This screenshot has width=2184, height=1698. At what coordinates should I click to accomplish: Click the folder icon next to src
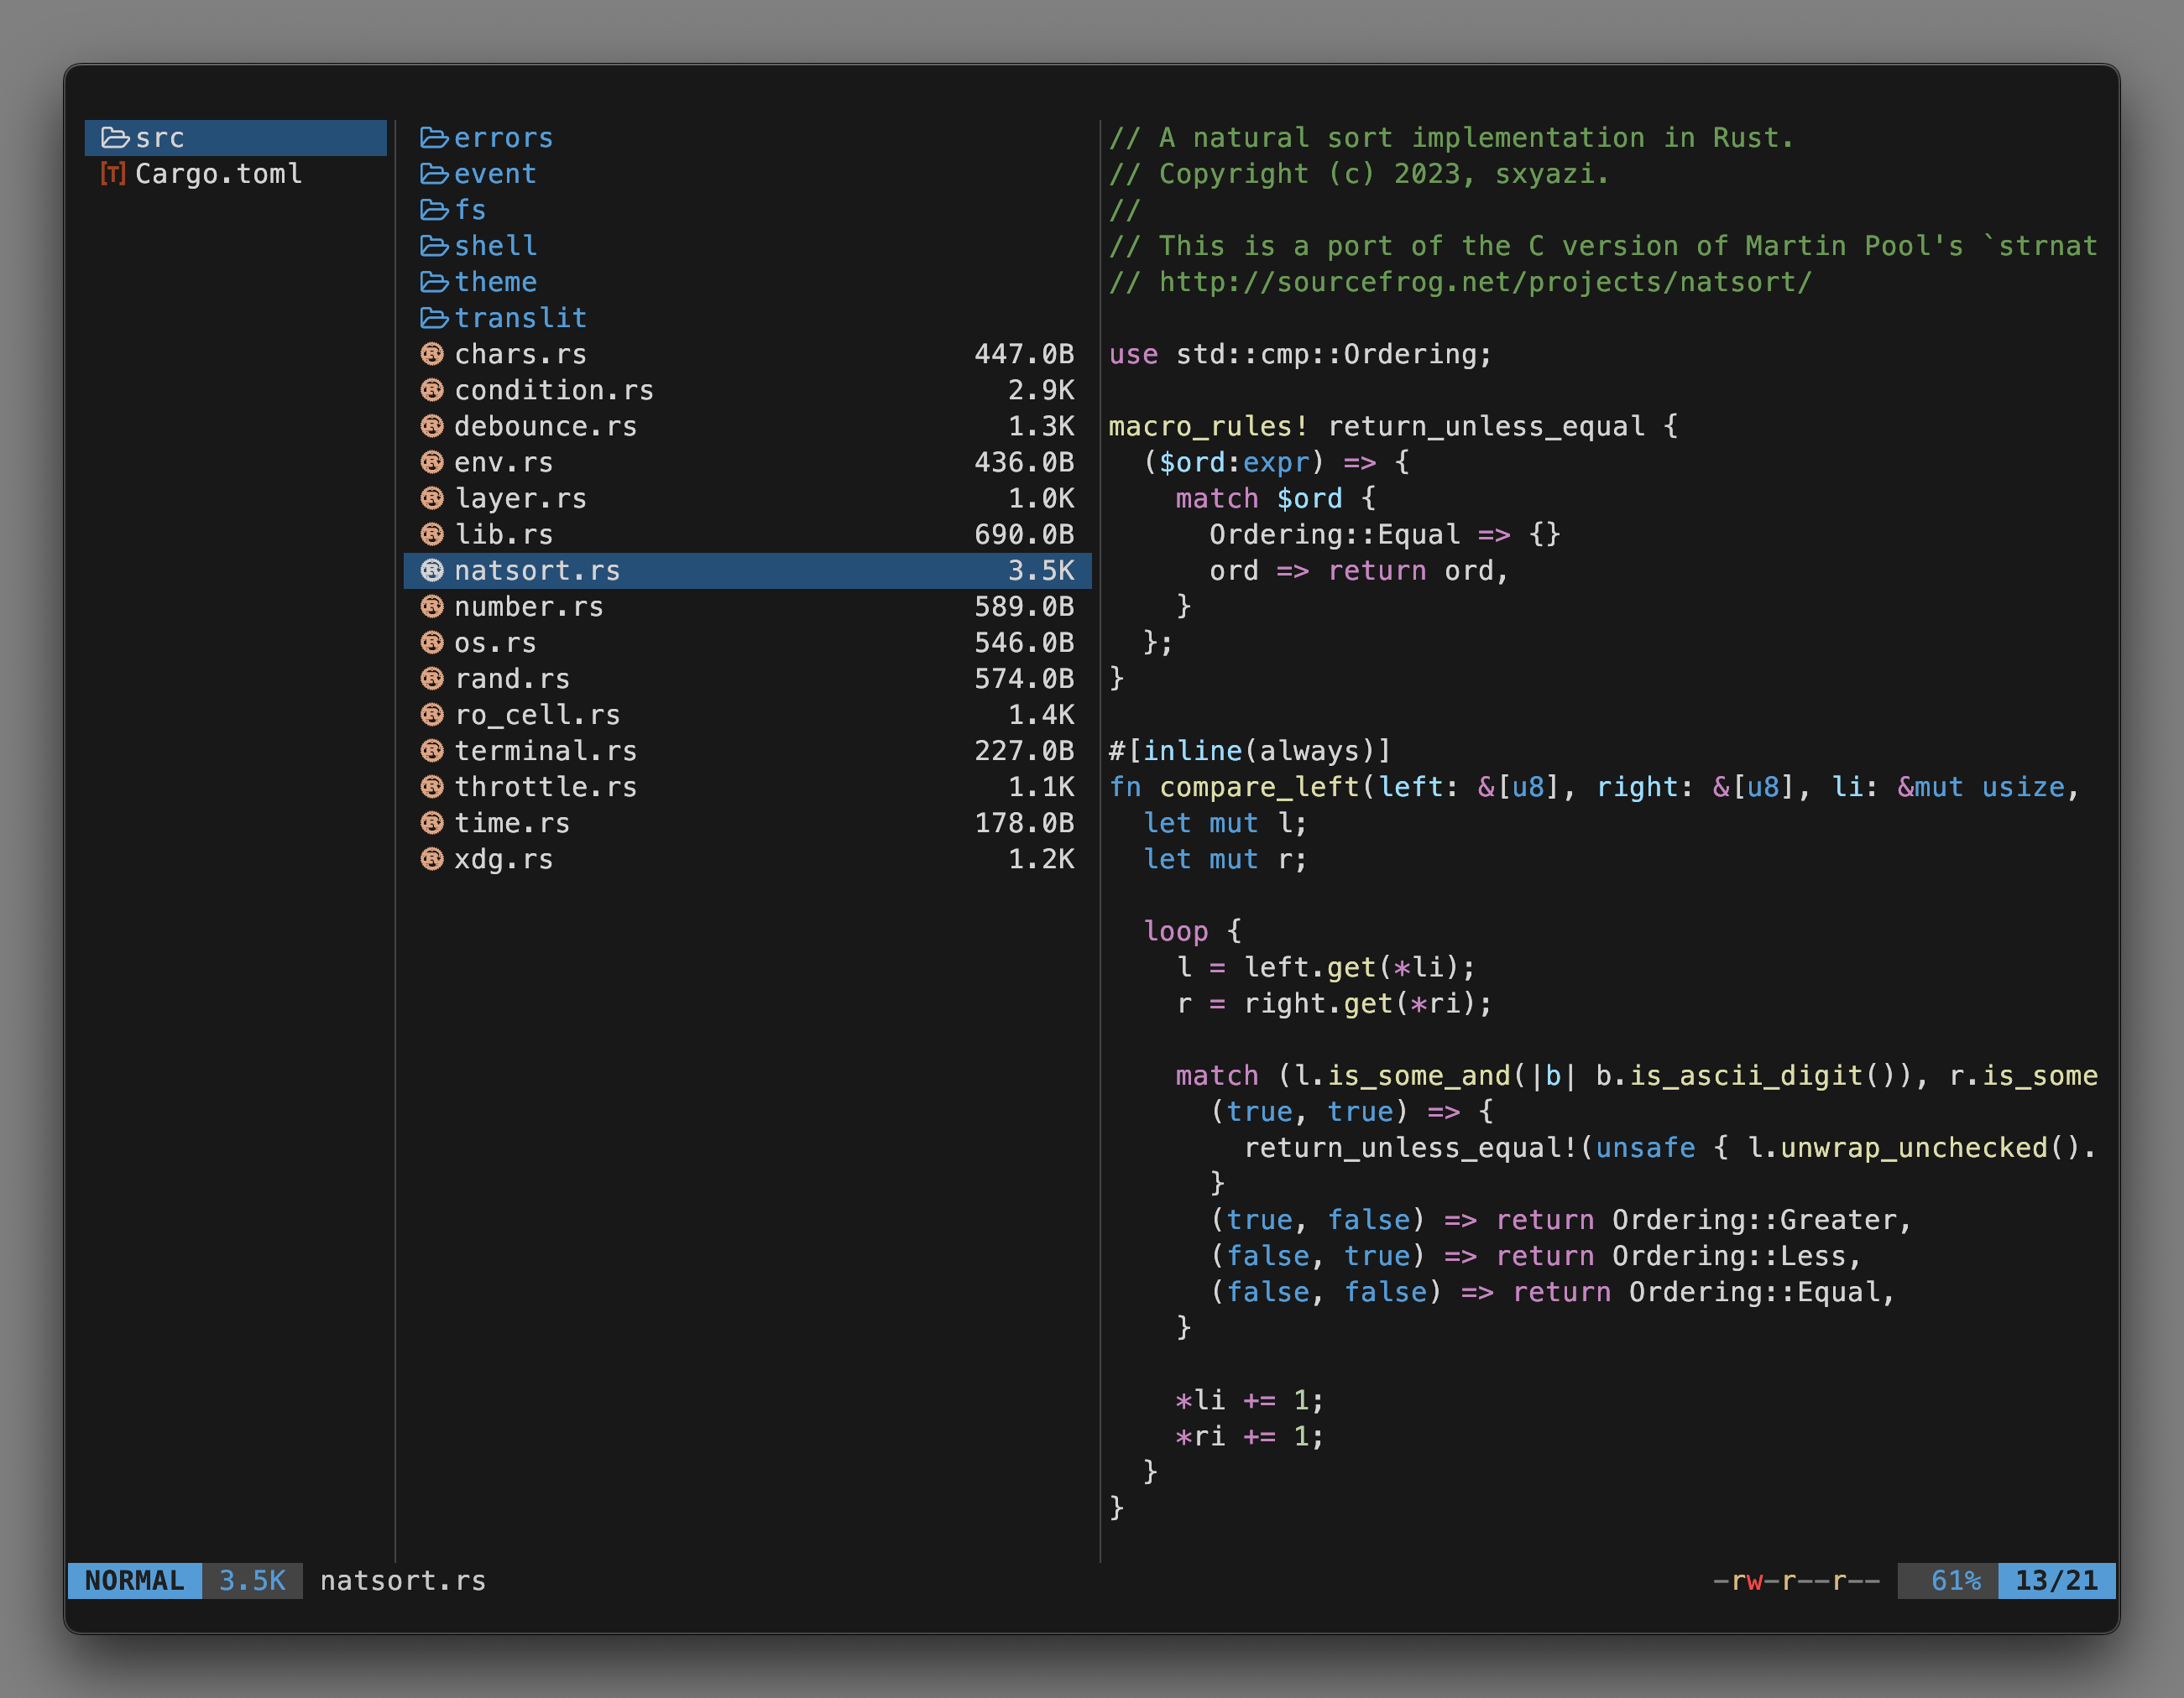[116, 138]
